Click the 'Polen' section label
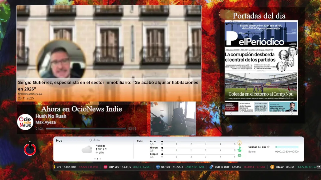This screenshot has height=180, width=321. (140, 141)
